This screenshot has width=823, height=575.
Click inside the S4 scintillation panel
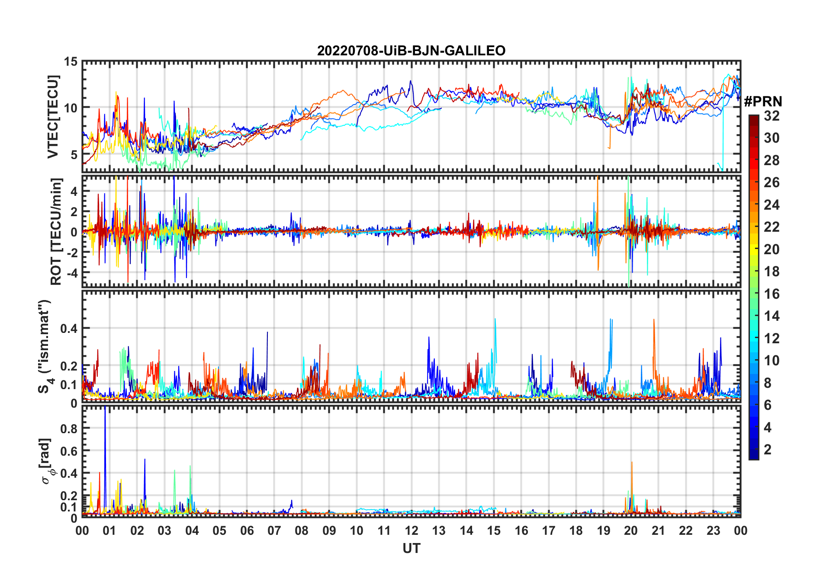click(411, 346)
